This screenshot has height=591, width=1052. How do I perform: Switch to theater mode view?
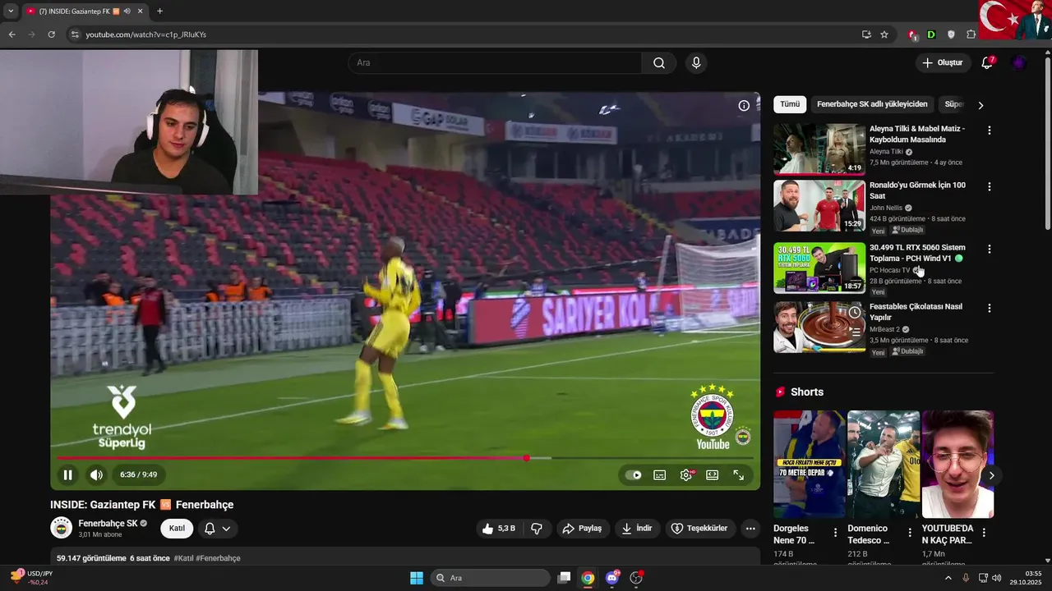(713, 474)
